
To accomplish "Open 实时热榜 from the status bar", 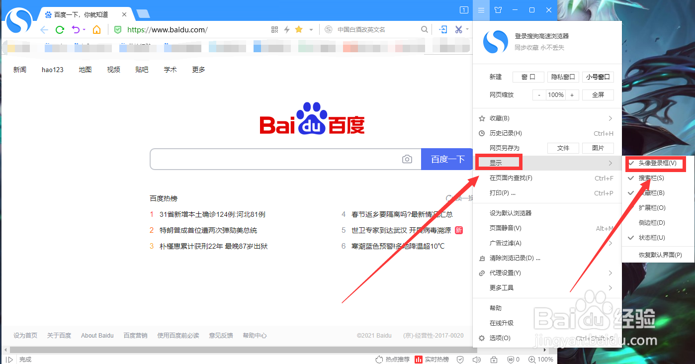I will click(x=437, y=359).
